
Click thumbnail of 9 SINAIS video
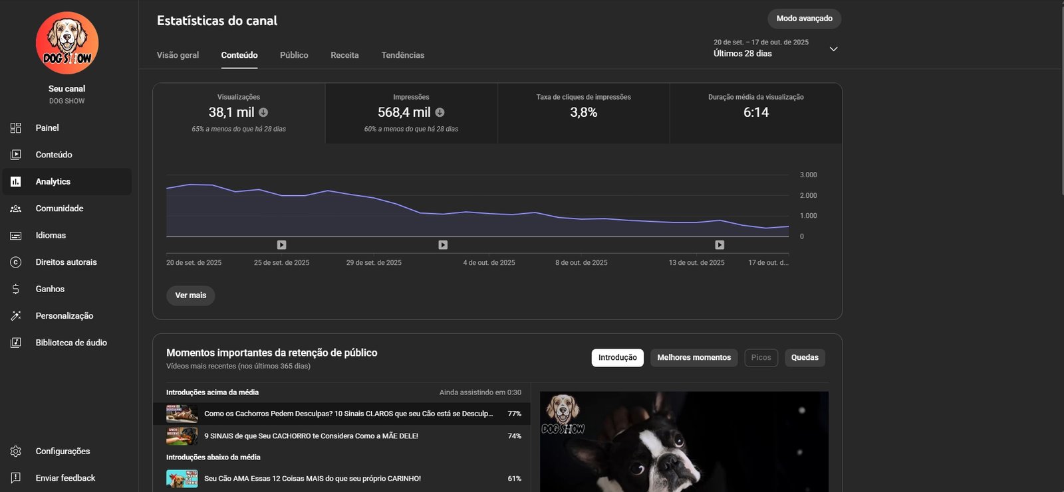(182, 436)
